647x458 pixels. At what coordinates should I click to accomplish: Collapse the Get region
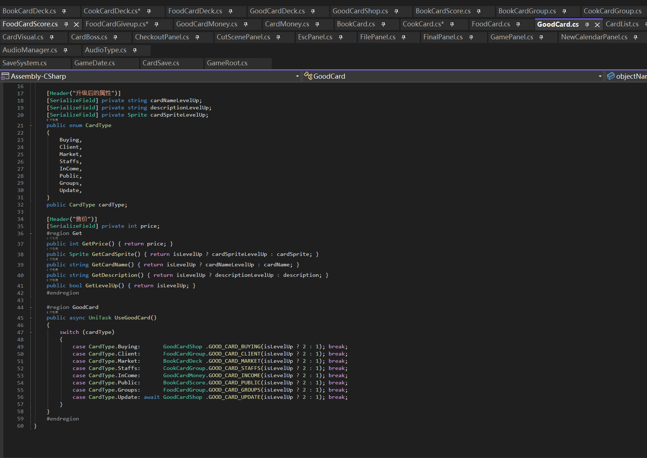click(31, 234)
